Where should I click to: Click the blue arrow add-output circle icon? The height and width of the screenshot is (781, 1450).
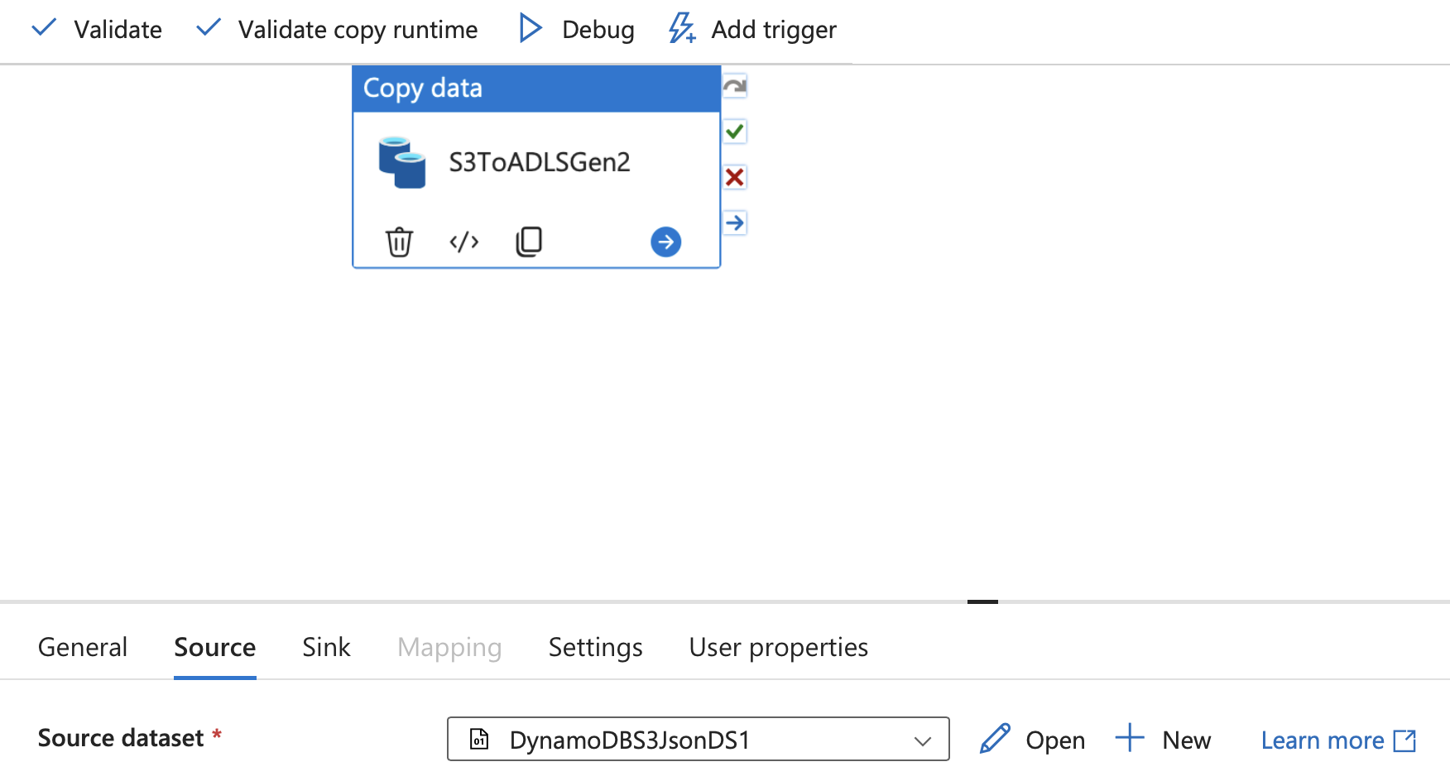pyautogui.click(x=665, y=242)
